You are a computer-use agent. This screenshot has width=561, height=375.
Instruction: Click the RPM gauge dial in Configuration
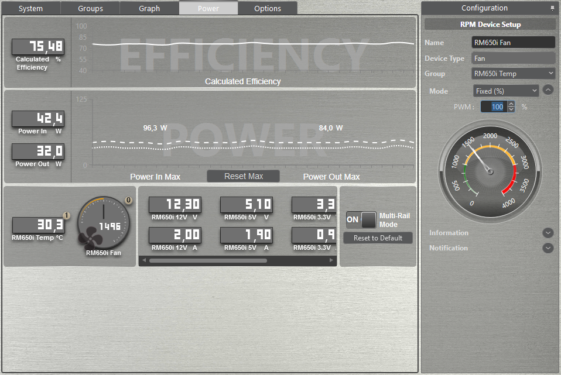pos(490,171)
